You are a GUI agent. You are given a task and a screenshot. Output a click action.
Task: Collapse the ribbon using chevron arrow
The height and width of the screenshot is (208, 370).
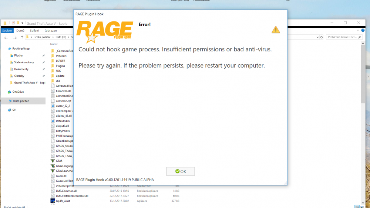[x=358, y=30]
